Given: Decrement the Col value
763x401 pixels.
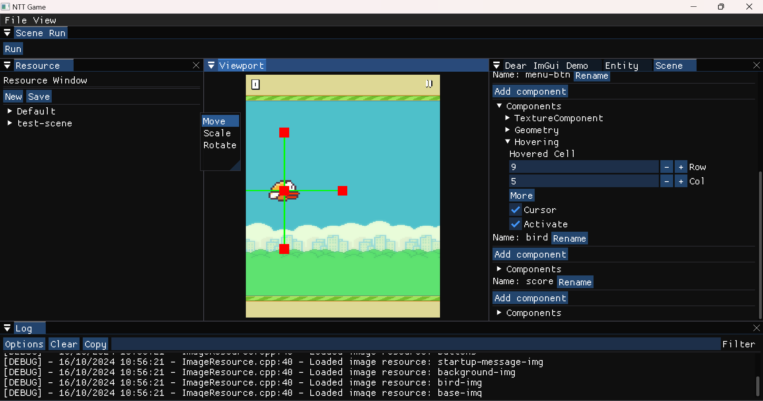Looking at the screenshot, I should point(667,181).
